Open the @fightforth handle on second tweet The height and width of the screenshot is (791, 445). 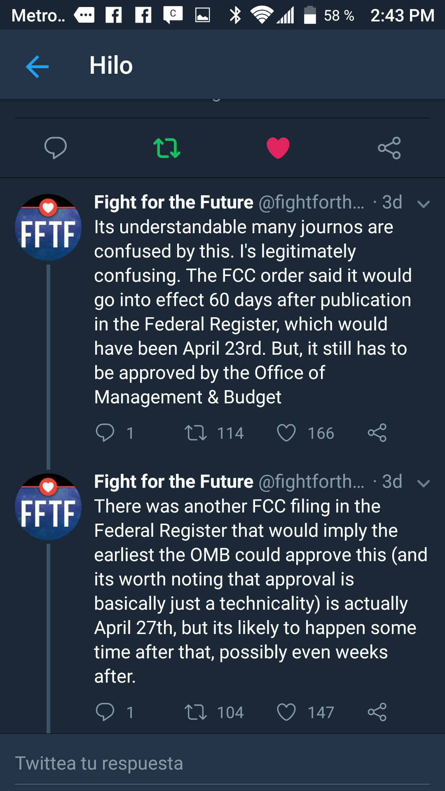tap(311, 482)
